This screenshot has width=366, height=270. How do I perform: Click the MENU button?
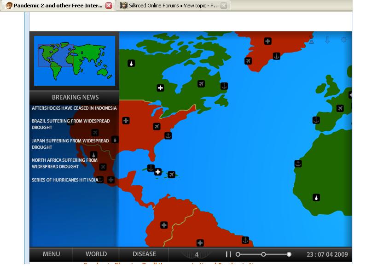pyautogui.click(x=51, y=254)
